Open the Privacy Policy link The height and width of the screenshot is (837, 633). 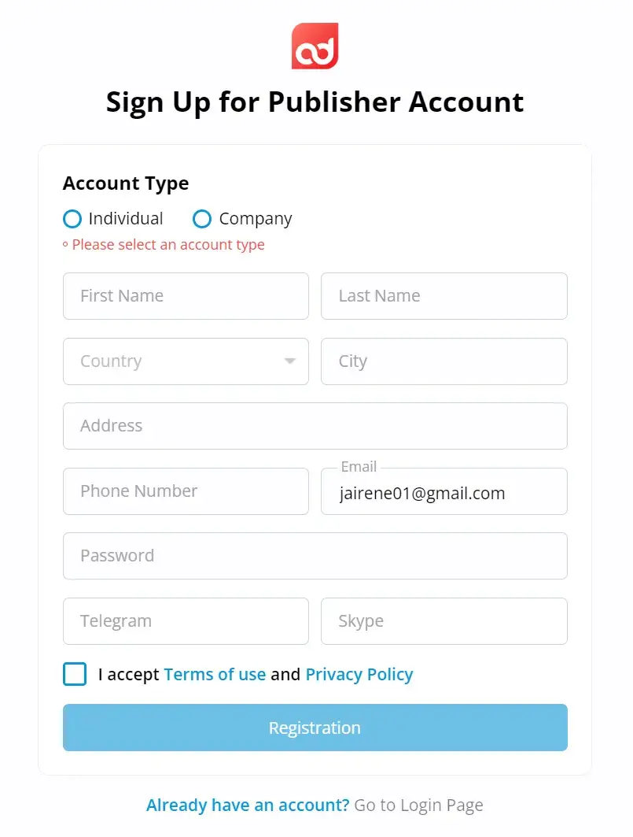pyautogui.click(x=359, y=674)
